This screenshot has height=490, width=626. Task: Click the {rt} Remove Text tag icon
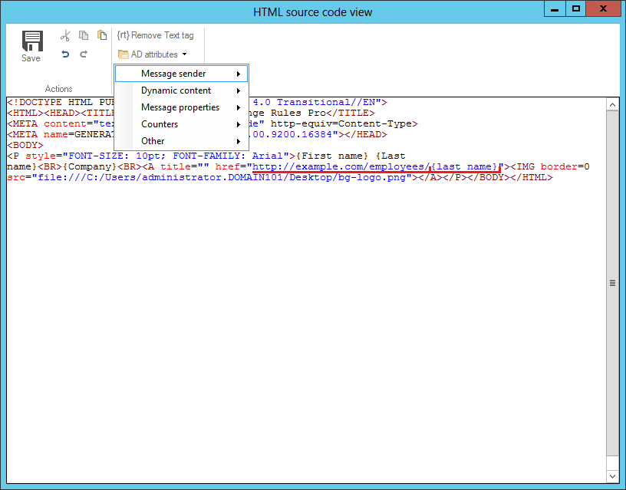tap(124, 35)
